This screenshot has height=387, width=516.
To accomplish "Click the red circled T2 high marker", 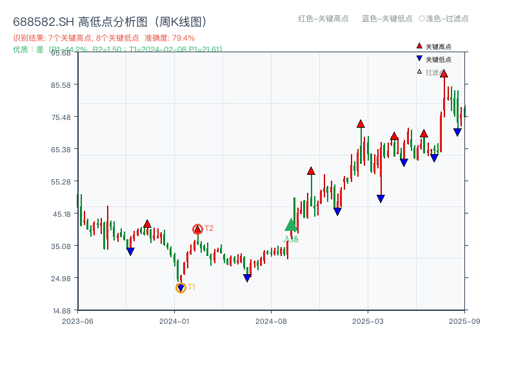I will pyautogui.click(x=197, y=229).
